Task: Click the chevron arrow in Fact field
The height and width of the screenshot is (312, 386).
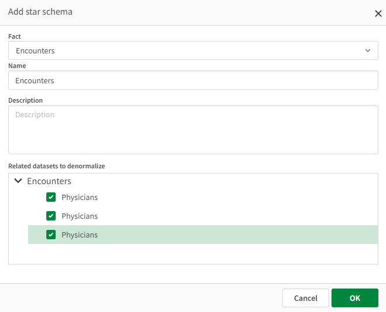Action: 367,50
